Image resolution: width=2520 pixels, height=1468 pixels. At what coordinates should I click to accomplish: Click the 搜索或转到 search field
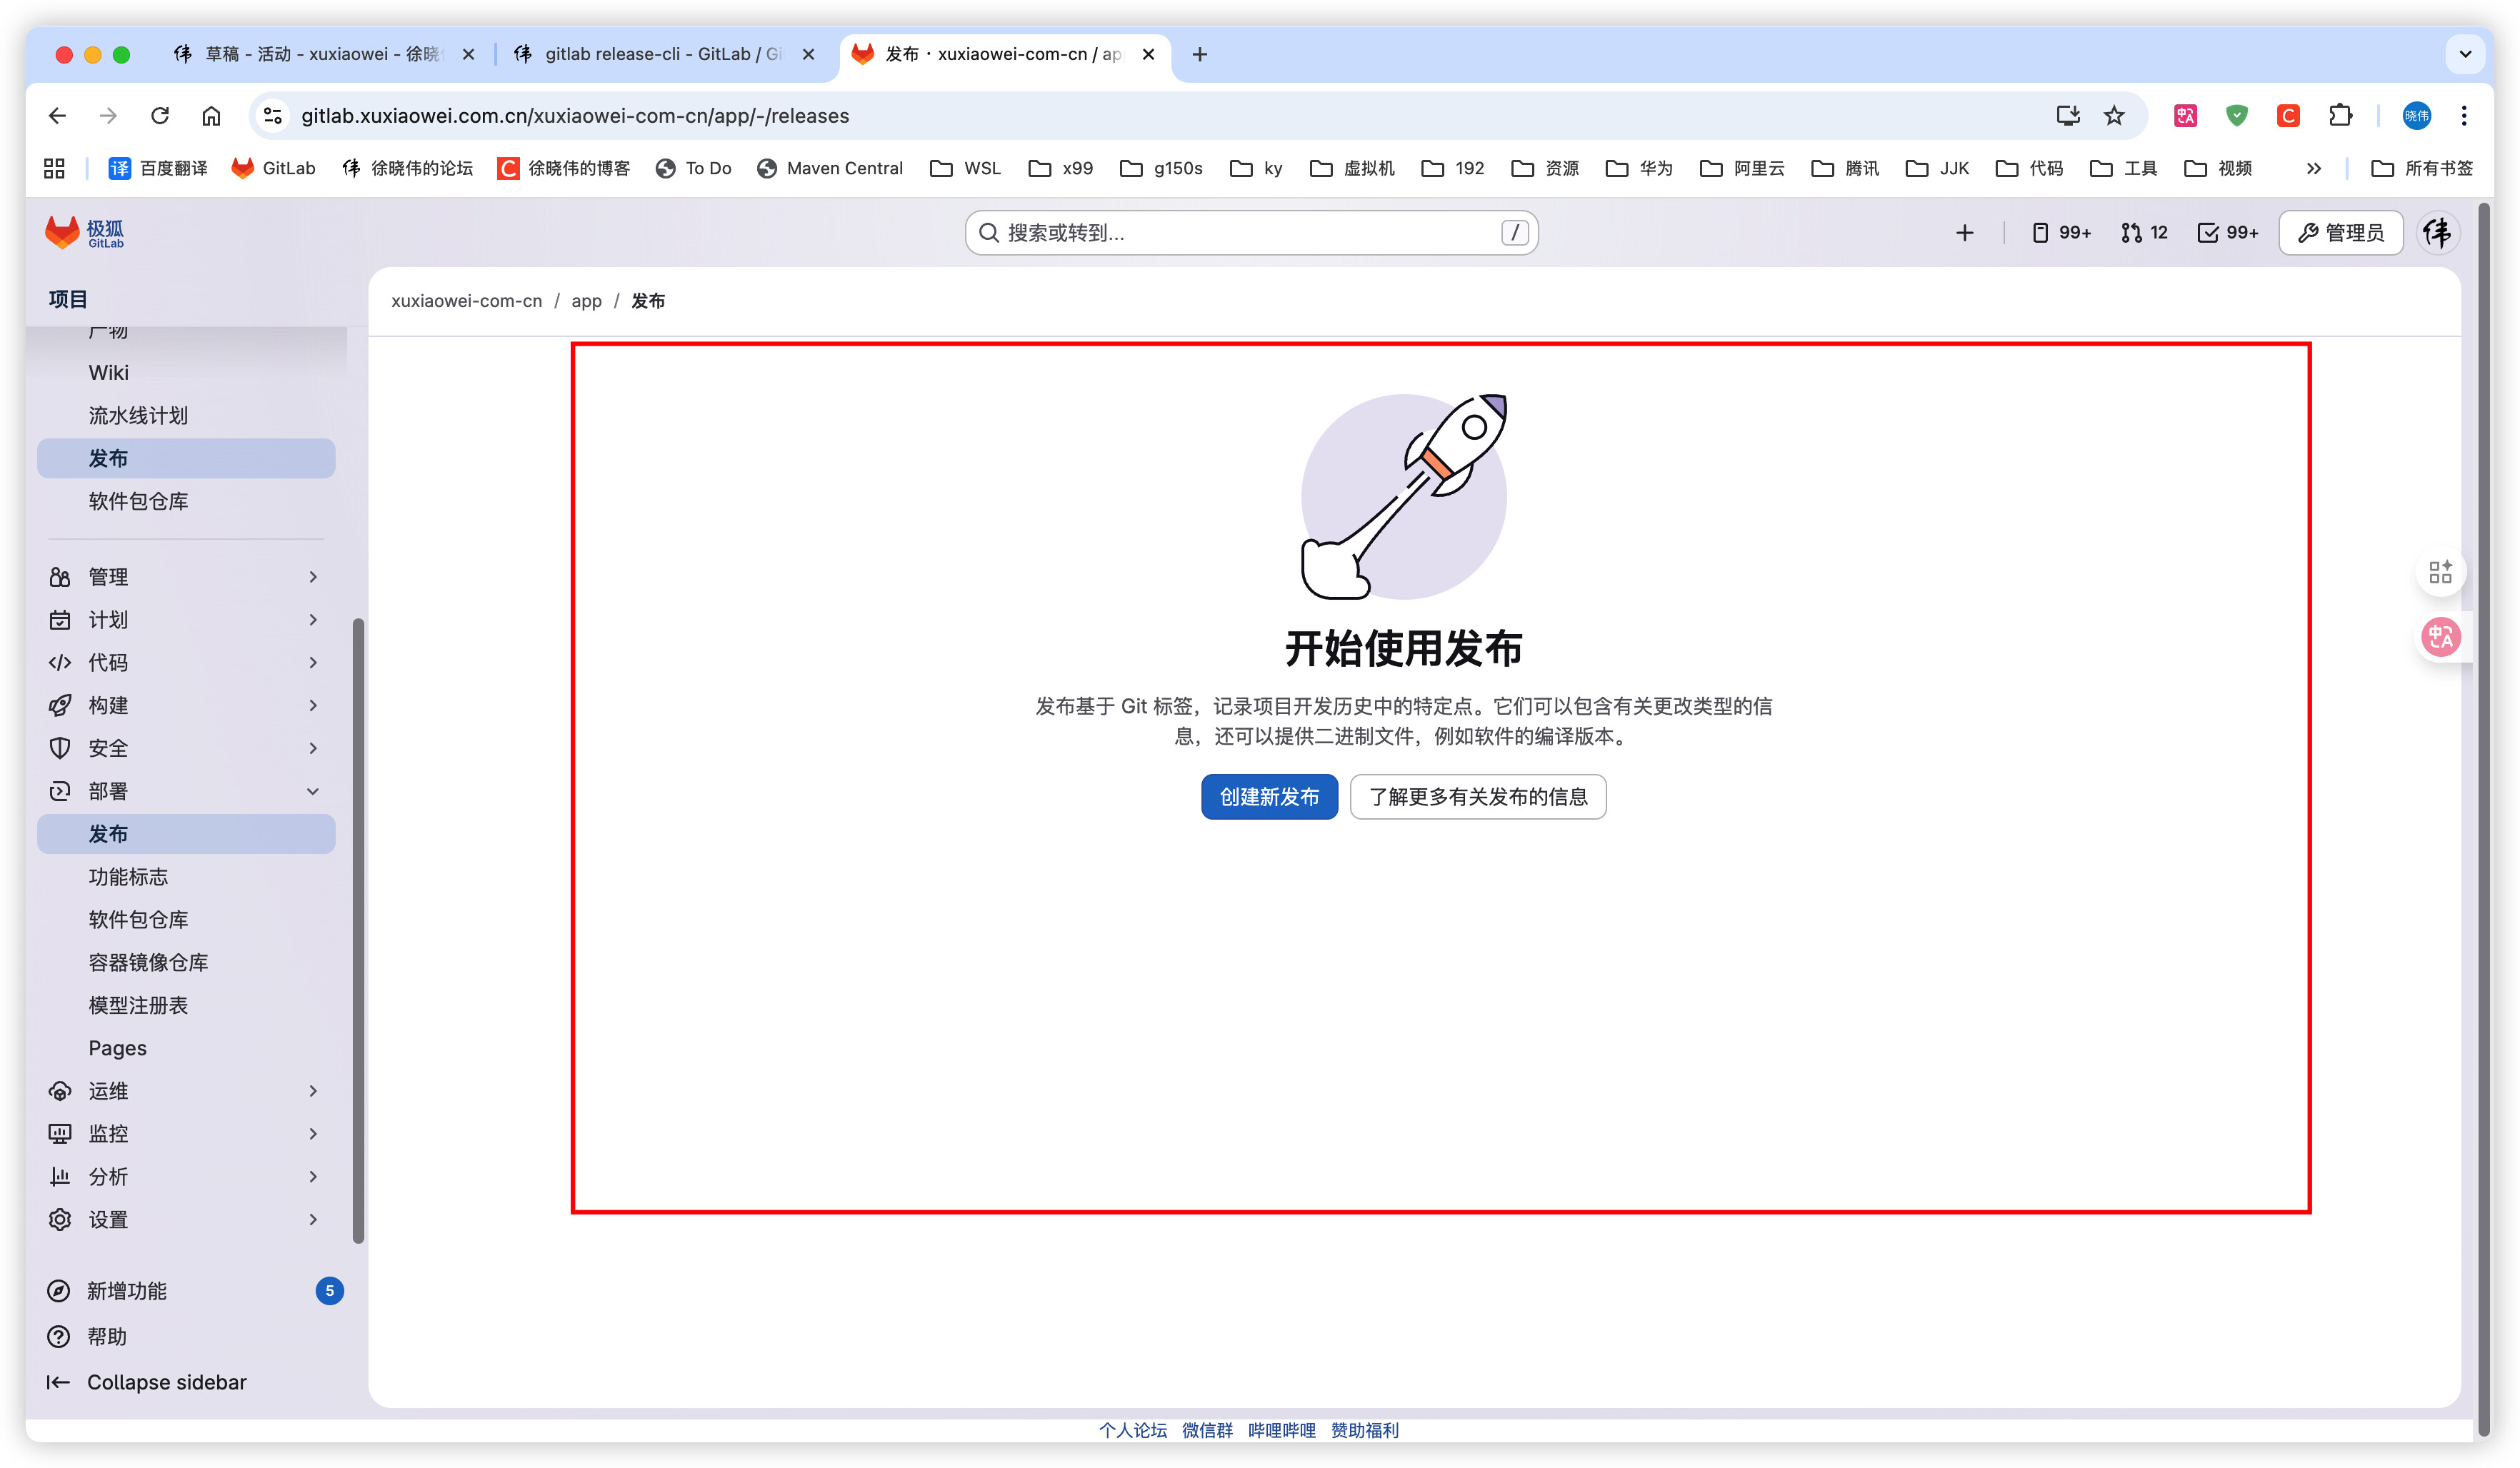pos(1250,233)
